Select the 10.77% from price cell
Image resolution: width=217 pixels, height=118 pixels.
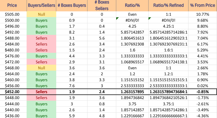click(203, 14)
